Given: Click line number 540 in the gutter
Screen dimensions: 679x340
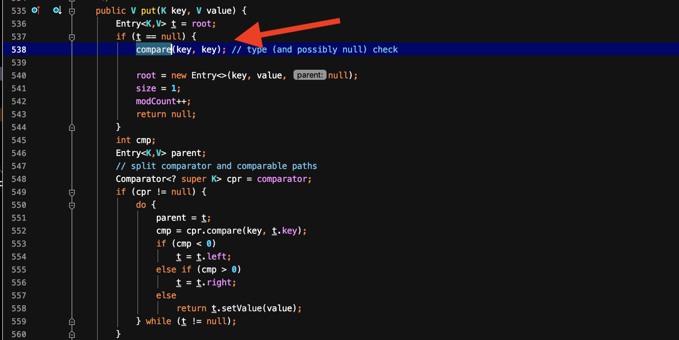Looking at the screenshot, I should click(x=19, y=75).
